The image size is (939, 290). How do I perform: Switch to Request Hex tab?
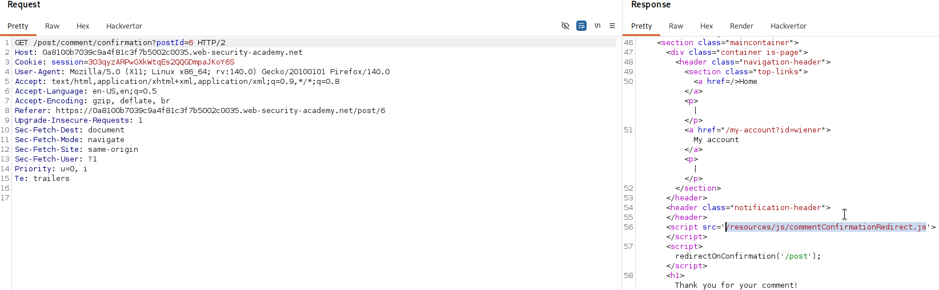[83, 26]
